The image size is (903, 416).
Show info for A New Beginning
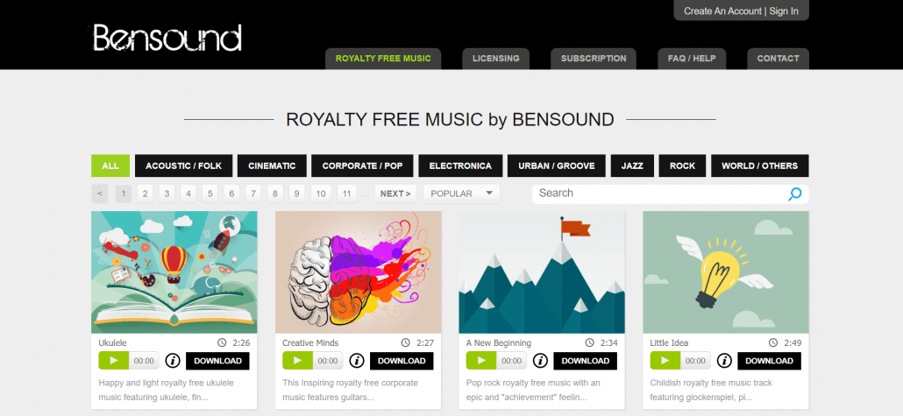coord(540,361)
